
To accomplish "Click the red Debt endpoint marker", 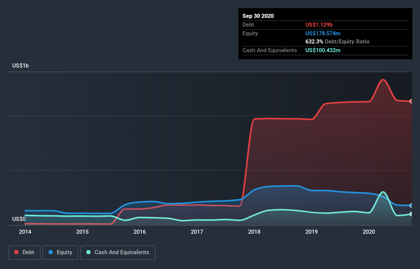I will point(411,101).
